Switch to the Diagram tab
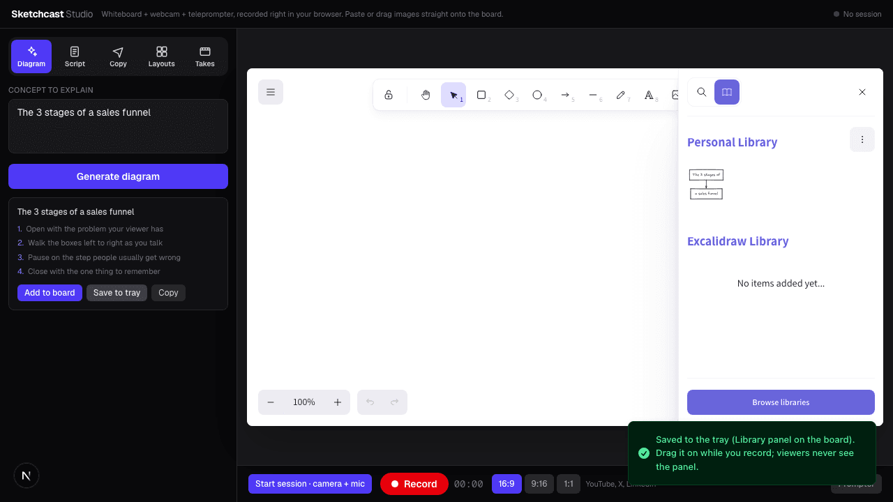This screenshot has width=893, height=502. [31, 56]
